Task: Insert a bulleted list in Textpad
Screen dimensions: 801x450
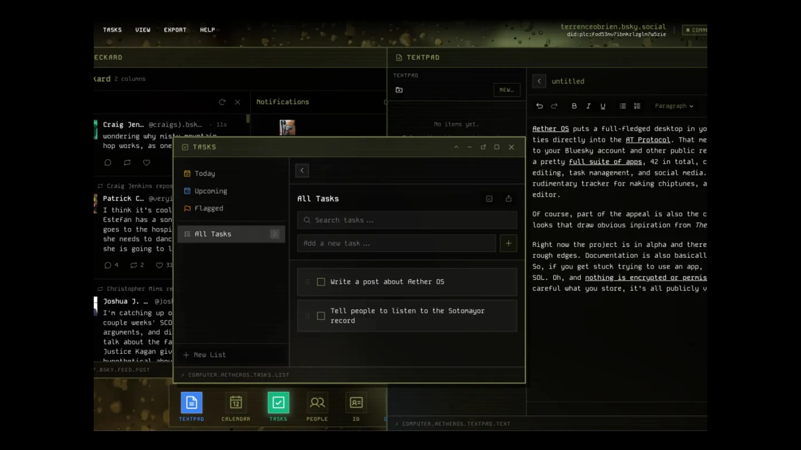Action: (622, 106)
